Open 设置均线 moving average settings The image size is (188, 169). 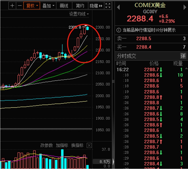coord(79,14)
